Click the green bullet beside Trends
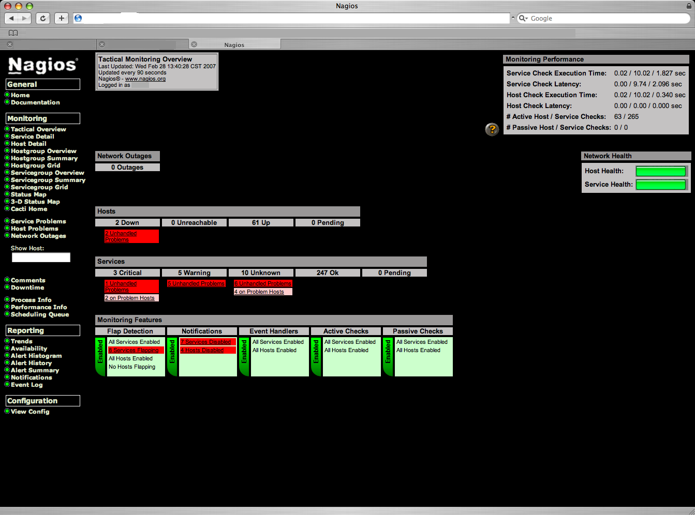Screen dimensions: 695x515 click(7, 341)
